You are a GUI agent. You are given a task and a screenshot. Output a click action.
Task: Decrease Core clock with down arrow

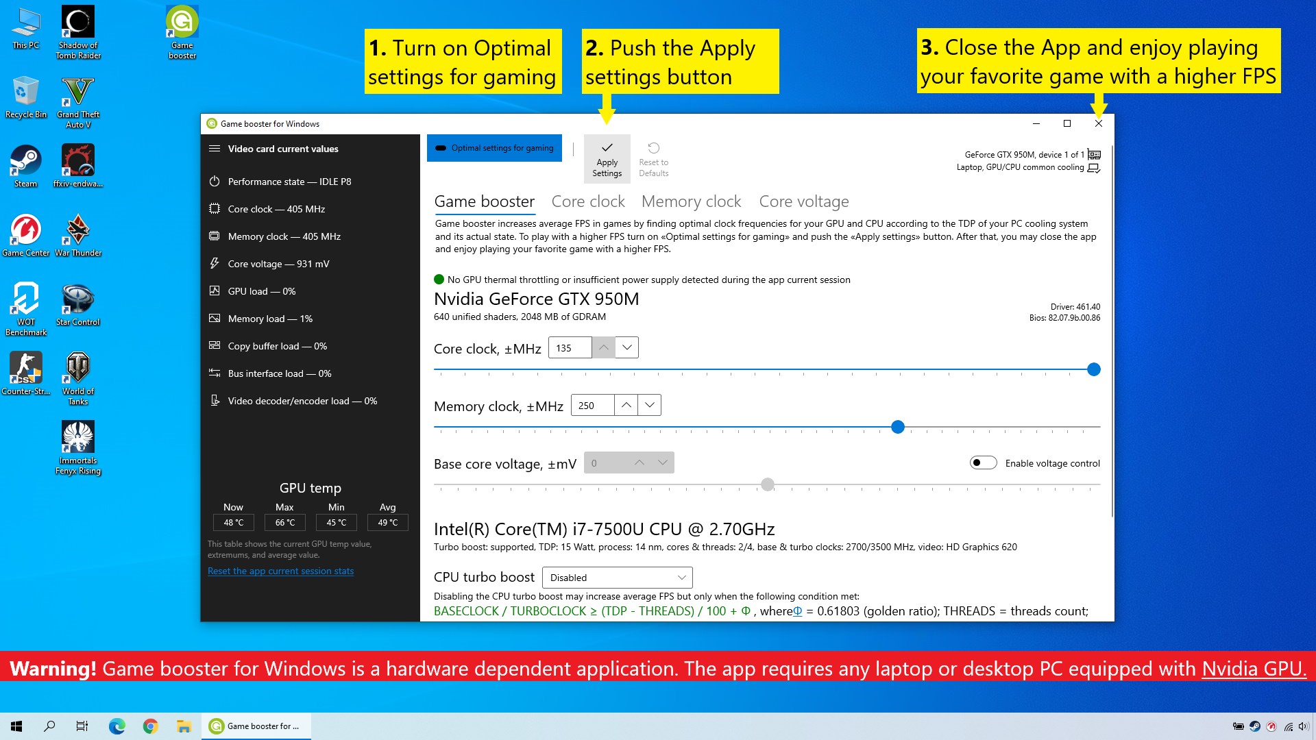pyautogui.click(x=626, y=348)
